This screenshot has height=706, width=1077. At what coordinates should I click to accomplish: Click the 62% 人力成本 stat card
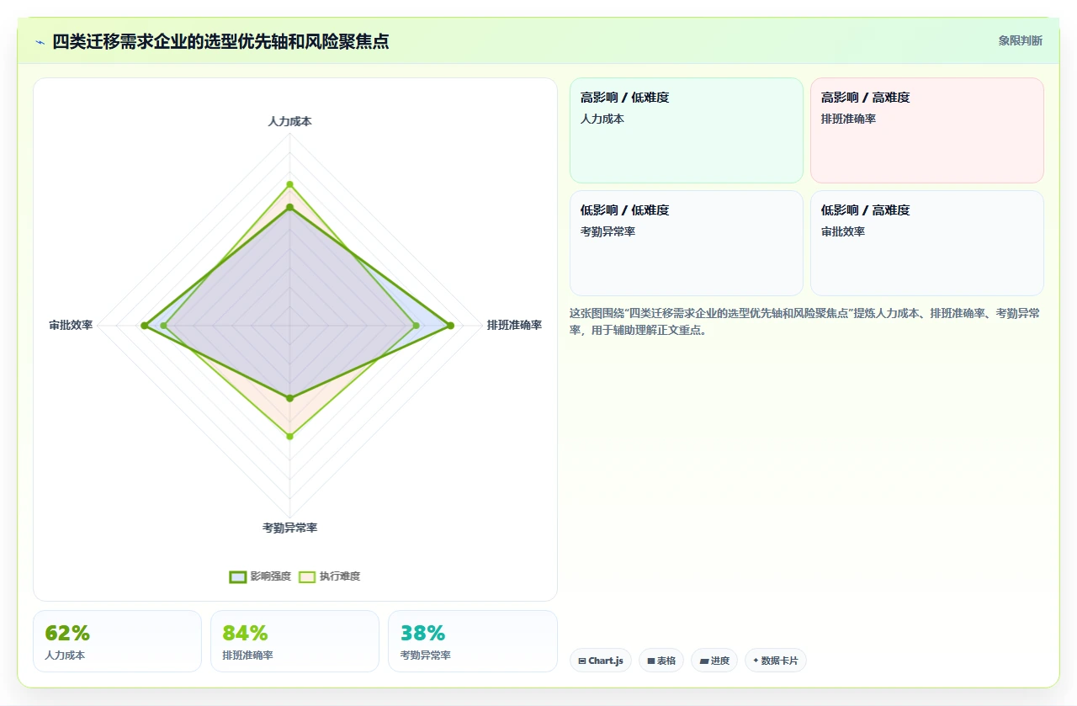(x=117, y=641)
